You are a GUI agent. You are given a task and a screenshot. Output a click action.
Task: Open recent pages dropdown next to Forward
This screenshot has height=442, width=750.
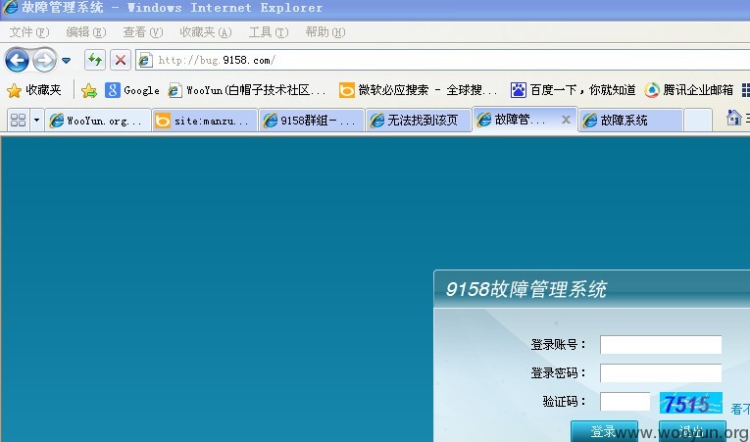(67, 61)
